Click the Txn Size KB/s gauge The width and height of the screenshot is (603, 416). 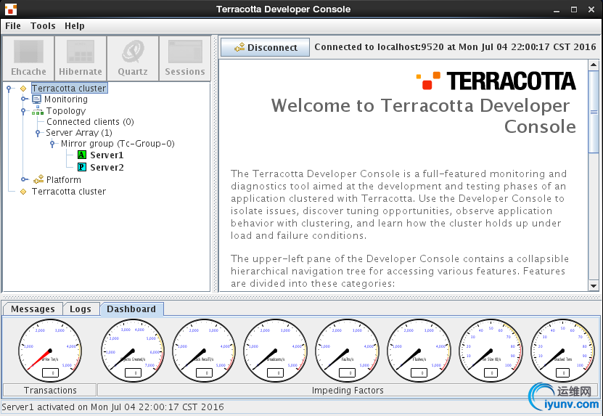491,351
